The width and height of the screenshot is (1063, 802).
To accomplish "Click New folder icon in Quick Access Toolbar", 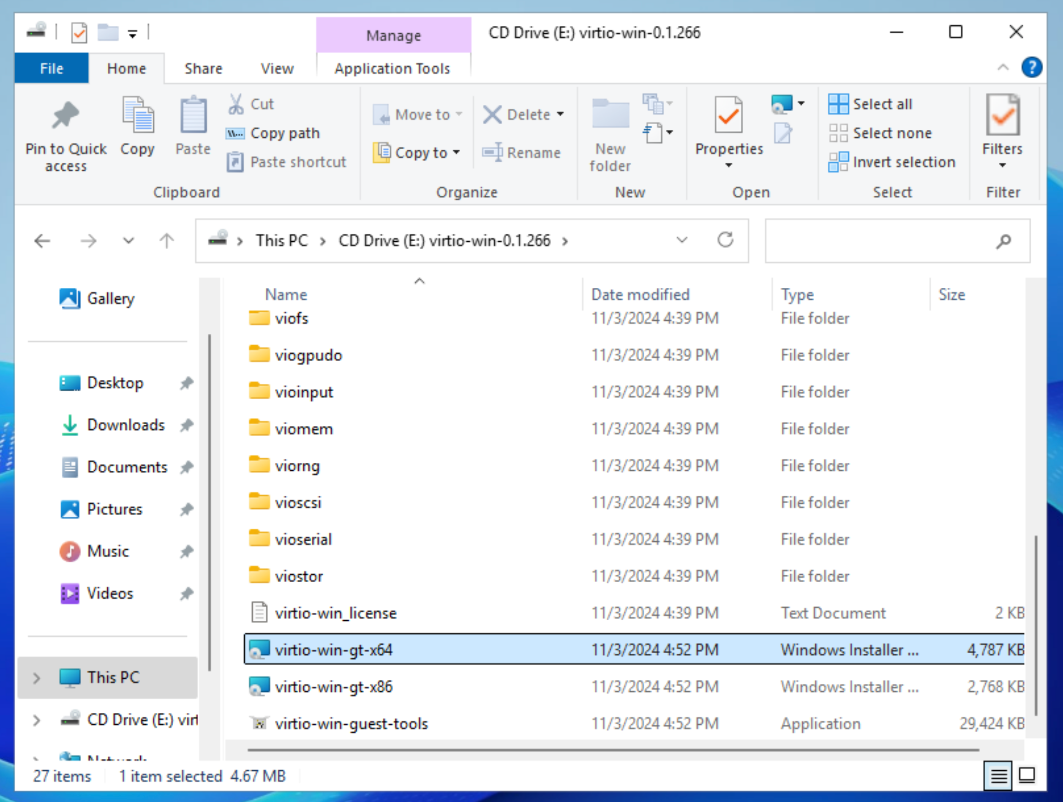I will [x=108, y=32].
